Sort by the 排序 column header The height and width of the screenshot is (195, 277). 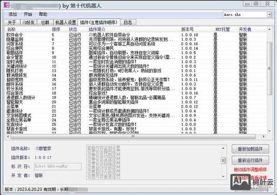coord(59,29)
